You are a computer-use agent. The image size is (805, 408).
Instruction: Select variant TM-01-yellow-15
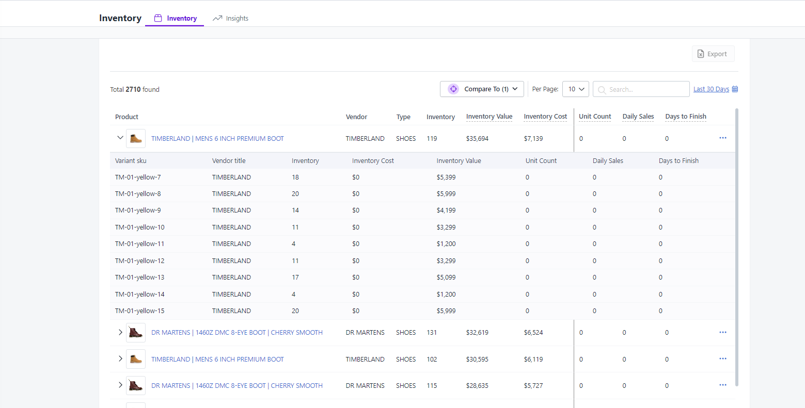[140, 311]
